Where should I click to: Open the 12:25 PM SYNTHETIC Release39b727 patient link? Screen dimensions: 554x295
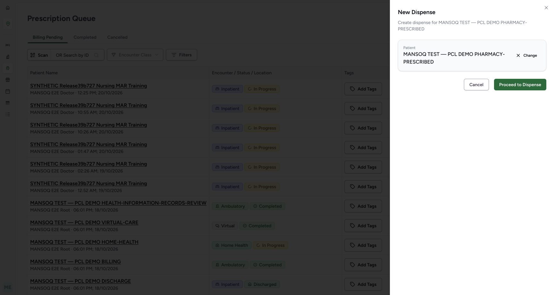[x=88, y=86]
